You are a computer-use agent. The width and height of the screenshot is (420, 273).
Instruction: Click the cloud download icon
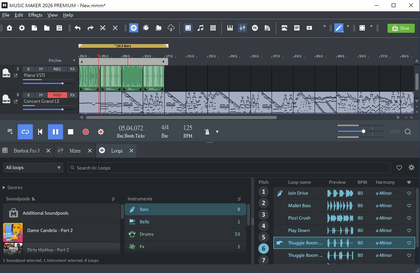pyautogui.click(x=171, y=28)
